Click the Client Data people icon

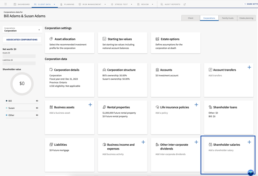35,4
